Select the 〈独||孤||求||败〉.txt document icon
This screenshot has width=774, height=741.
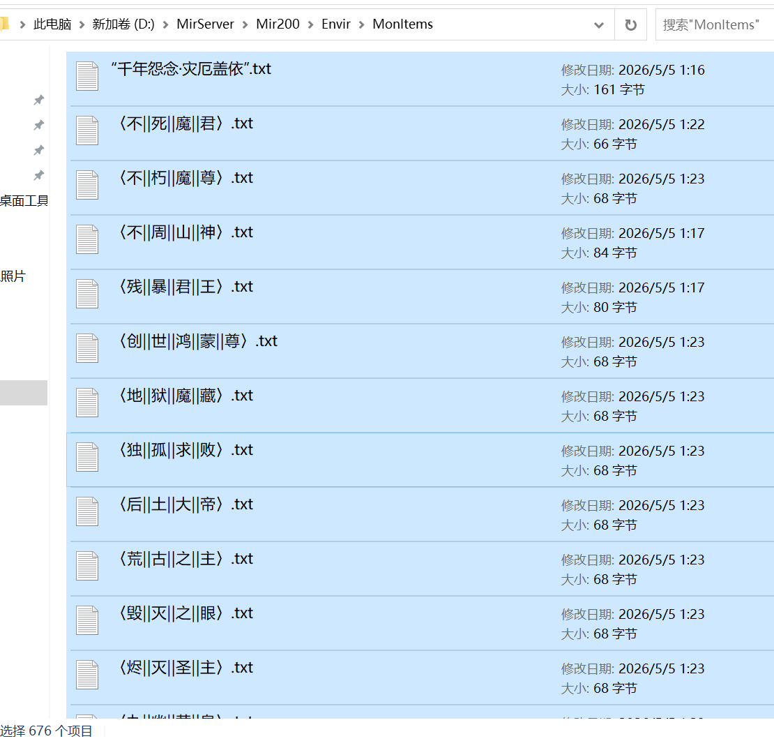tap(87, 456)
